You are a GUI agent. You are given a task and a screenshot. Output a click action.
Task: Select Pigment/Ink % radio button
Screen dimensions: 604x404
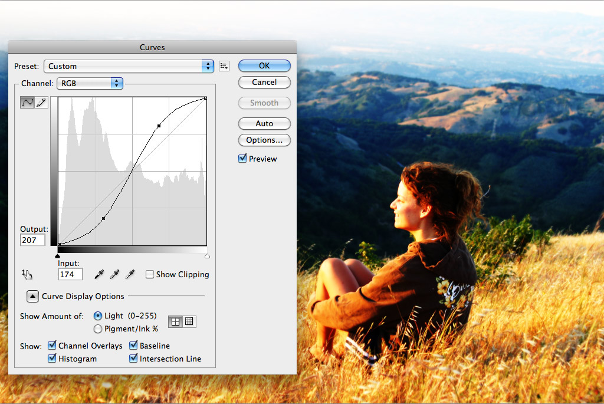coord(98,329)
